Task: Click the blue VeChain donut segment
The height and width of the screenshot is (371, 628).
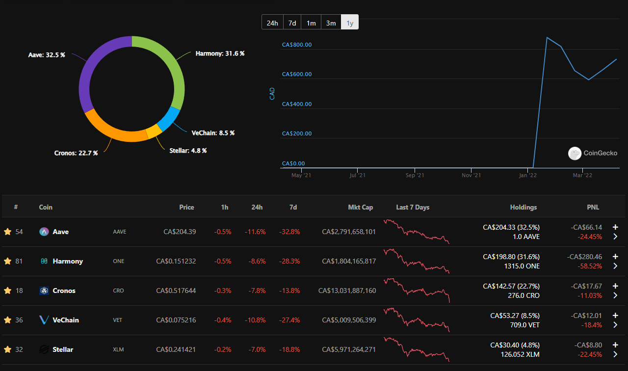Action: (x=169, y=118)
